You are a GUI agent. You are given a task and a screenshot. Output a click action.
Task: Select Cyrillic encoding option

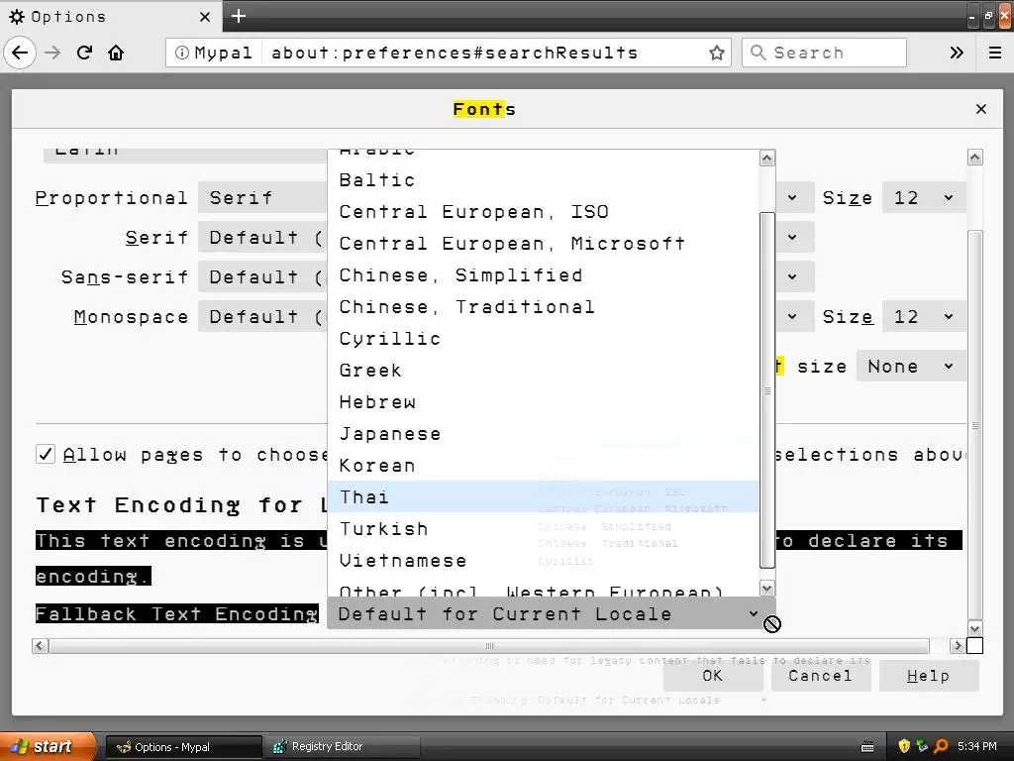click(543, 339)
